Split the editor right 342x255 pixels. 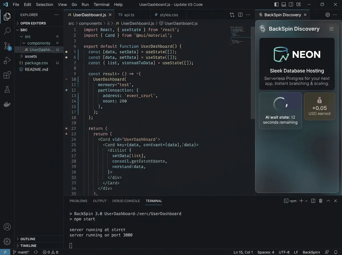pyautogui.click(x=240, y=15)
